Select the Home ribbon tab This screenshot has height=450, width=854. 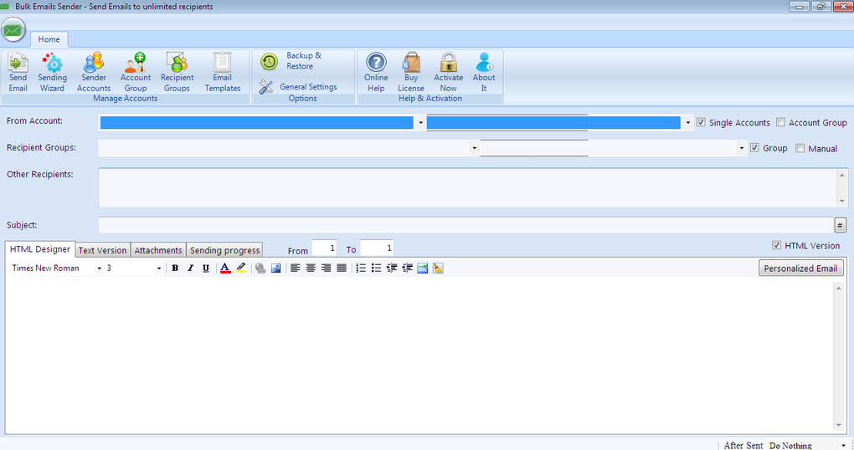49,39
